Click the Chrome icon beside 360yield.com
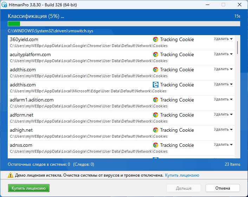 click(x=156, y=39)
